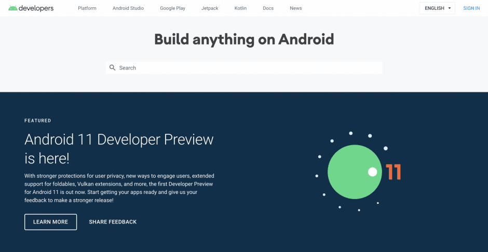
Task: Open the News tab
Action: (x=295, y=8)
